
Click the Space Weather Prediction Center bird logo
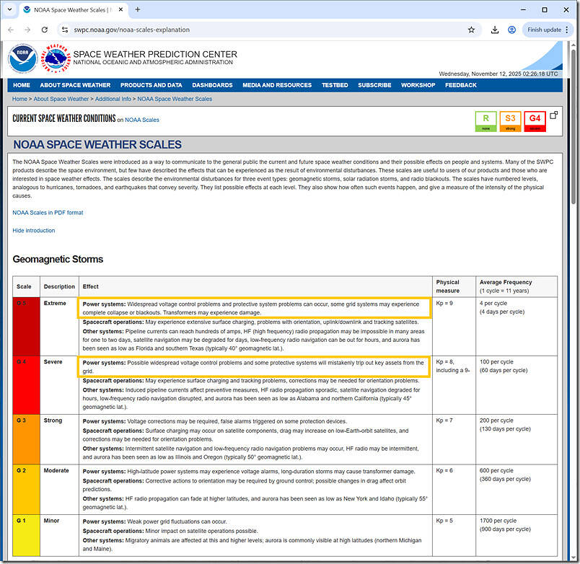(x=55, y=58)
